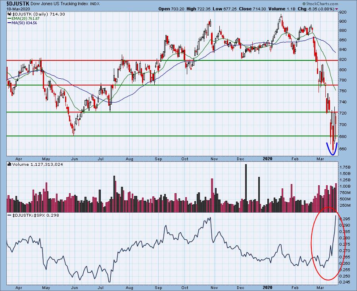
Task: Click the 880 price axis label
Action: (343, 31)
